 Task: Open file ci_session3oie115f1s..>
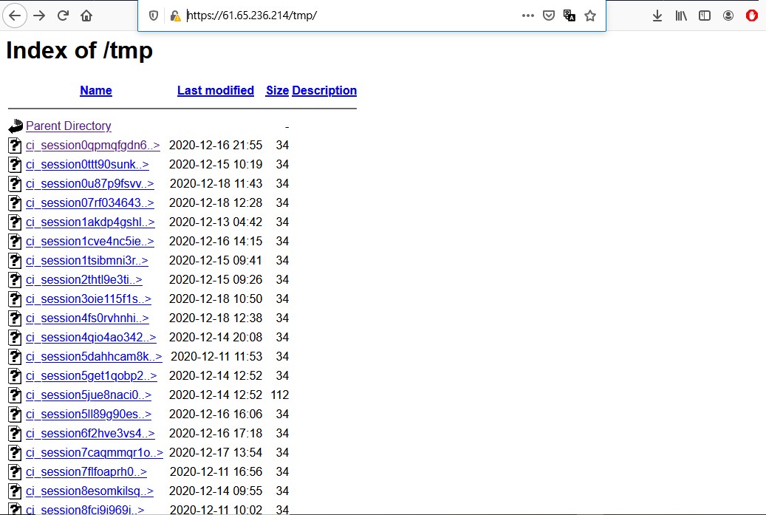coord(89,299)
